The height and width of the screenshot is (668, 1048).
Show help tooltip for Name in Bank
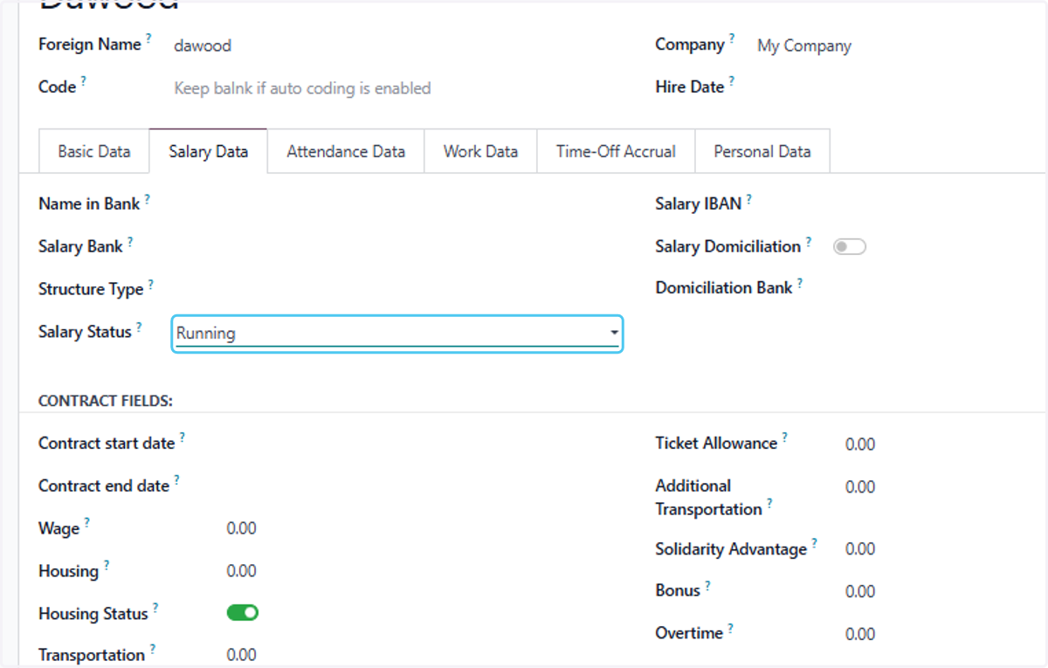point(147,198)
